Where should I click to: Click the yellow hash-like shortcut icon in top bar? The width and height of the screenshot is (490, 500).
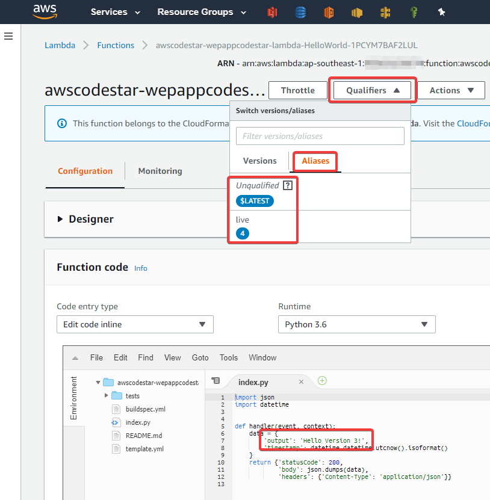385,13
